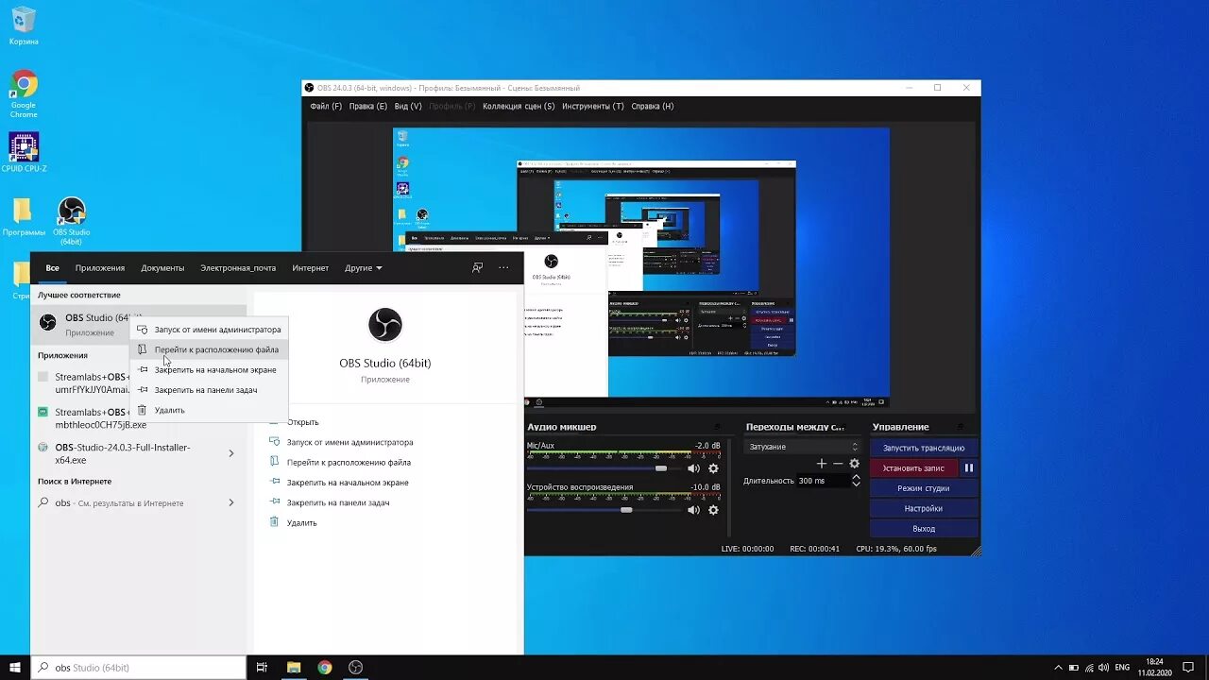This screenshot has height=680, width=1209.
Task: Click the Длительность stepper arrows
Action: 856,480
